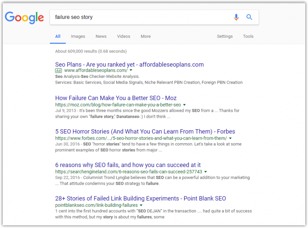
Task: Open the dropdown arrow beside the moz.com URL
Action: click(x=184, y=105)
